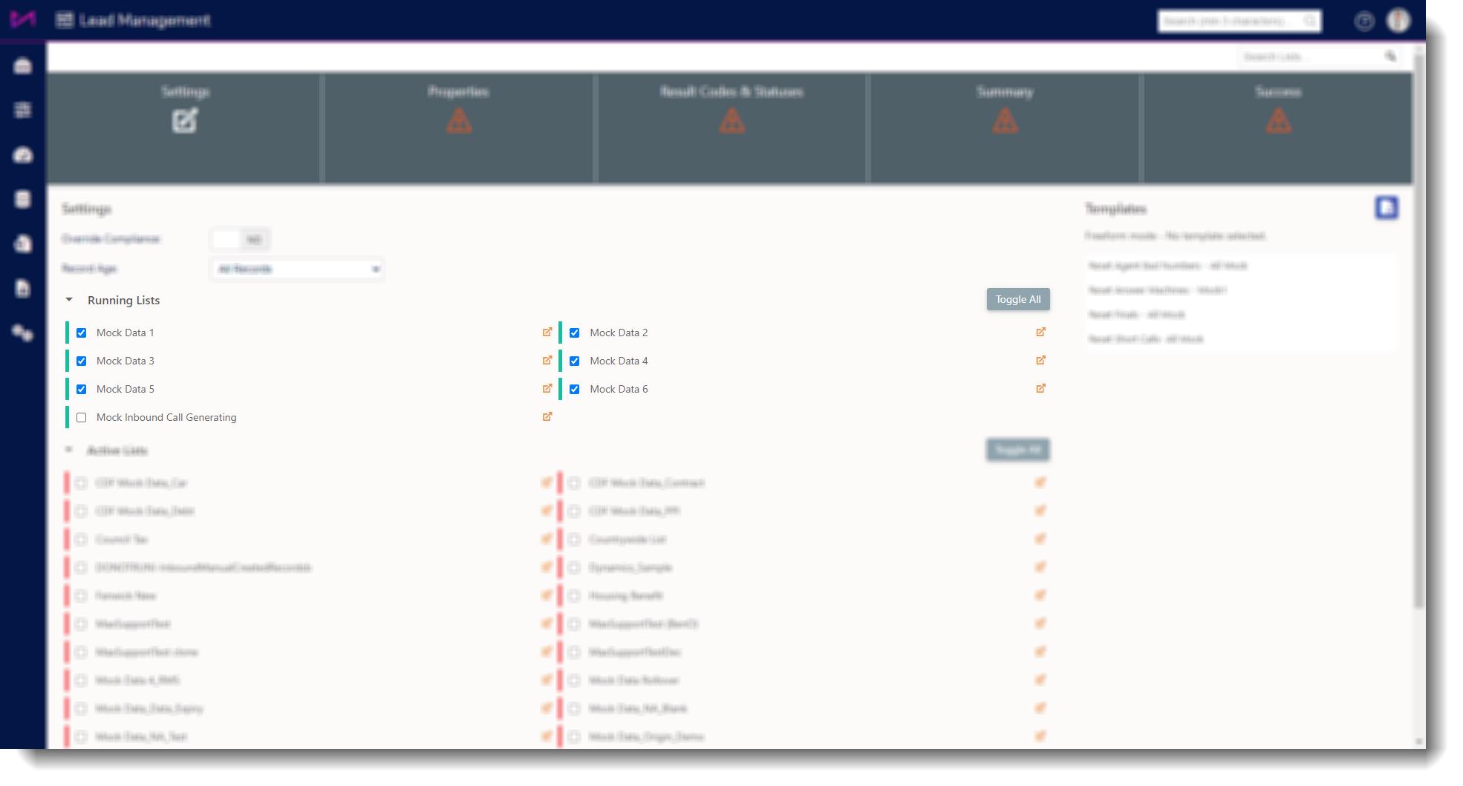The height and width of the screenshot is (786, 1463).
Task: Switch to the Success step tab
Action: click(x=1277, y=128)
